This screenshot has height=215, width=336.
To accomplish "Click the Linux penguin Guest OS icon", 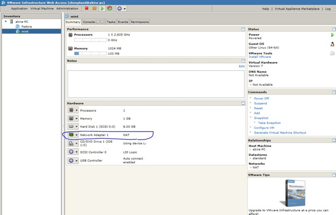I will [332, 44].
